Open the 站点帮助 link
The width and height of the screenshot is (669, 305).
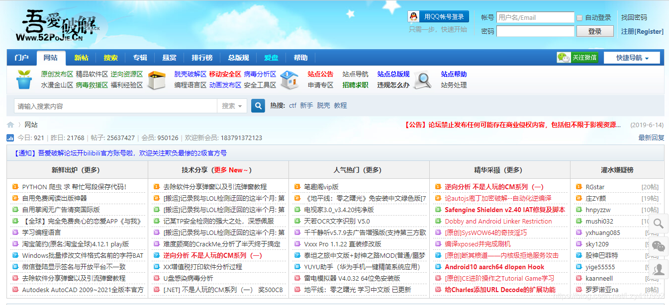point(454,74)
